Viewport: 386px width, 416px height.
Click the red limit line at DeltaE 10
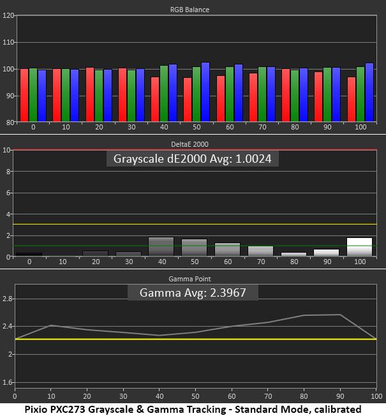click(195, 150)
